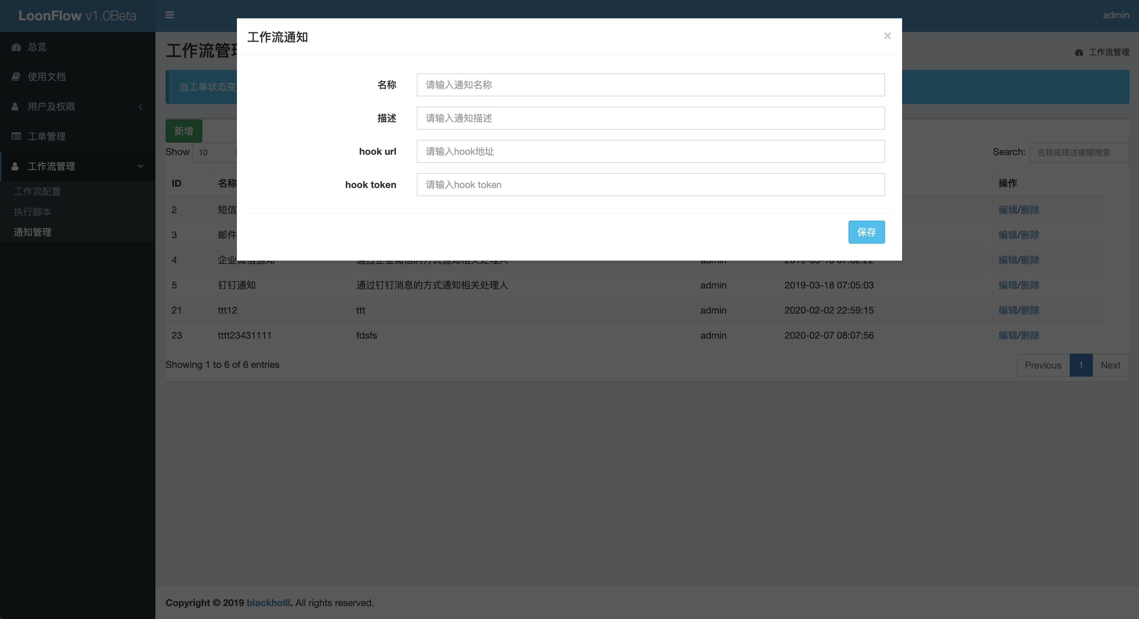This screenshot has height=619, width=1139.
Task: Click the 名称 input field
Action: tap(650, 85)
